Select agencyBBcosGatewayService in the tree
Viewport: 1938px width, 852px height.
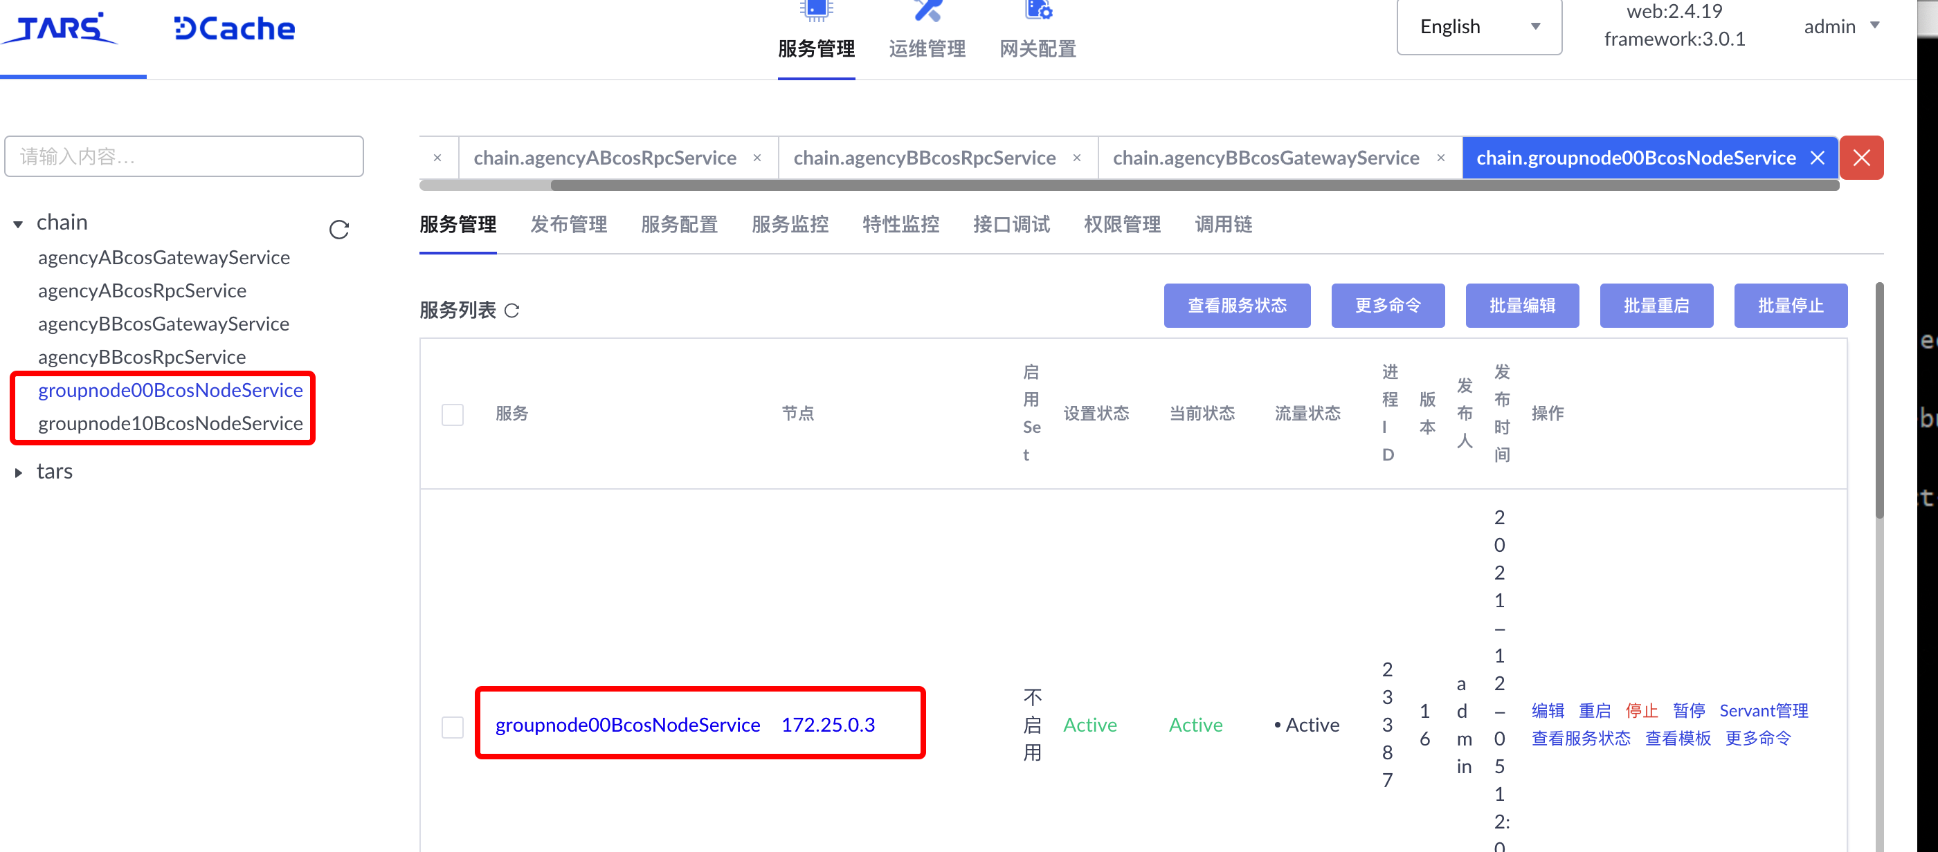coord(163,324)
